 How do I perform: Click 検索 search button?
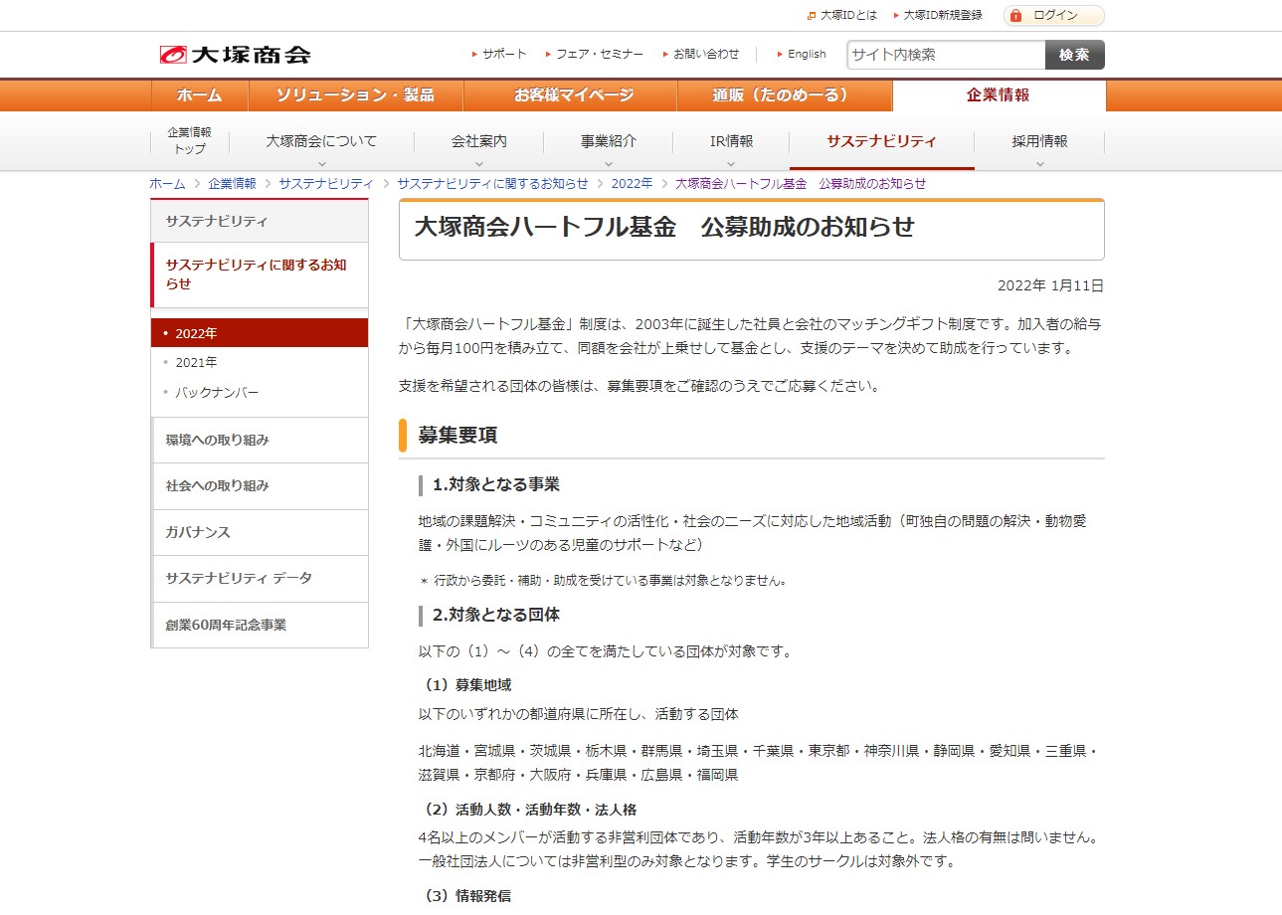(1074, 55)
